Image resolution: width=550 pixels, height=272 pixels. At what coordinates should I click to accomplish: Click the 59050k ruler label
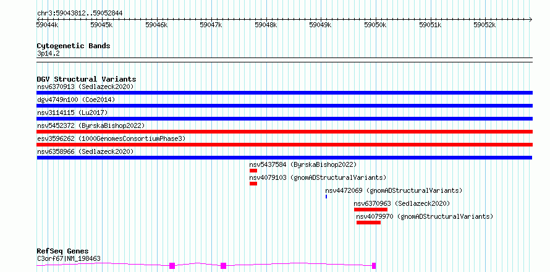(x=376, y=25)
